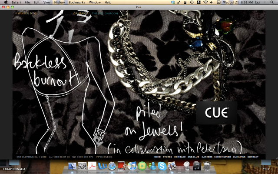Open Spotlight search magnifier
Image resolution: width=278 pixels, height=174 pixels.
(x=272, y=2)
